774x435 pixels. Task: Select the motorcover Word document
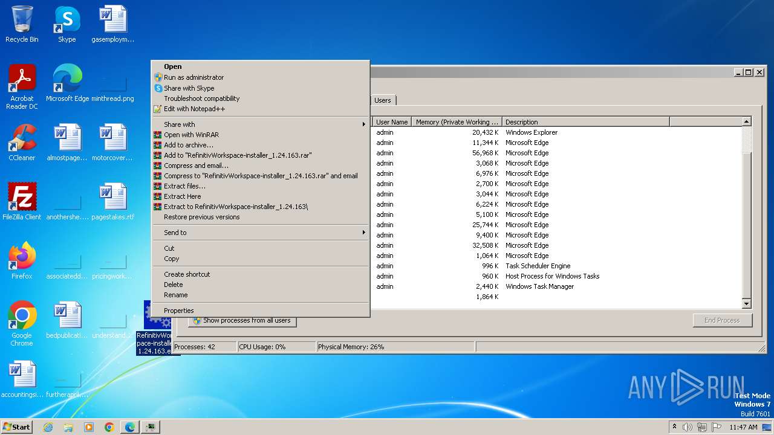point(112,143)
